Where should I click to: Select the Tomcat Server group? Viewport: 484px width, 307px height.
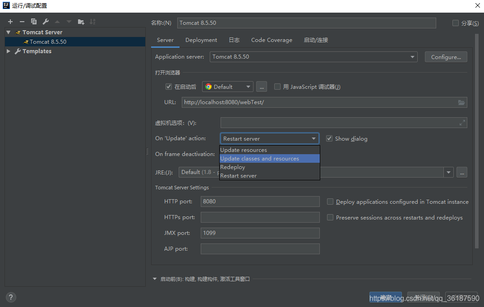42,32
